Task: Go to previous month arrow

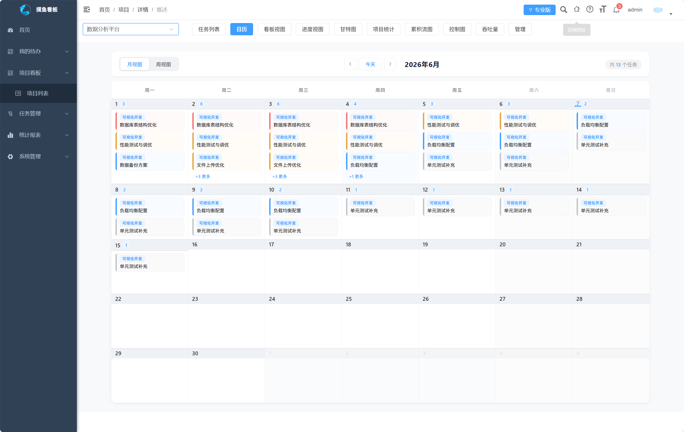Action: (350, 64)
